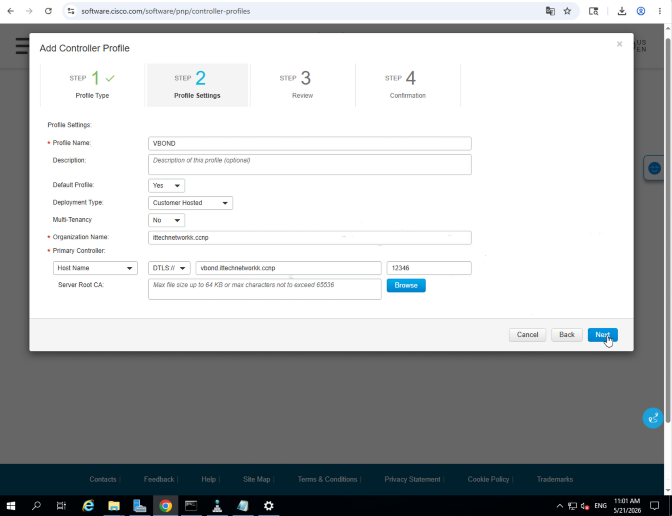
Task: Edit the vbond host name field
Action: (288, 268)
